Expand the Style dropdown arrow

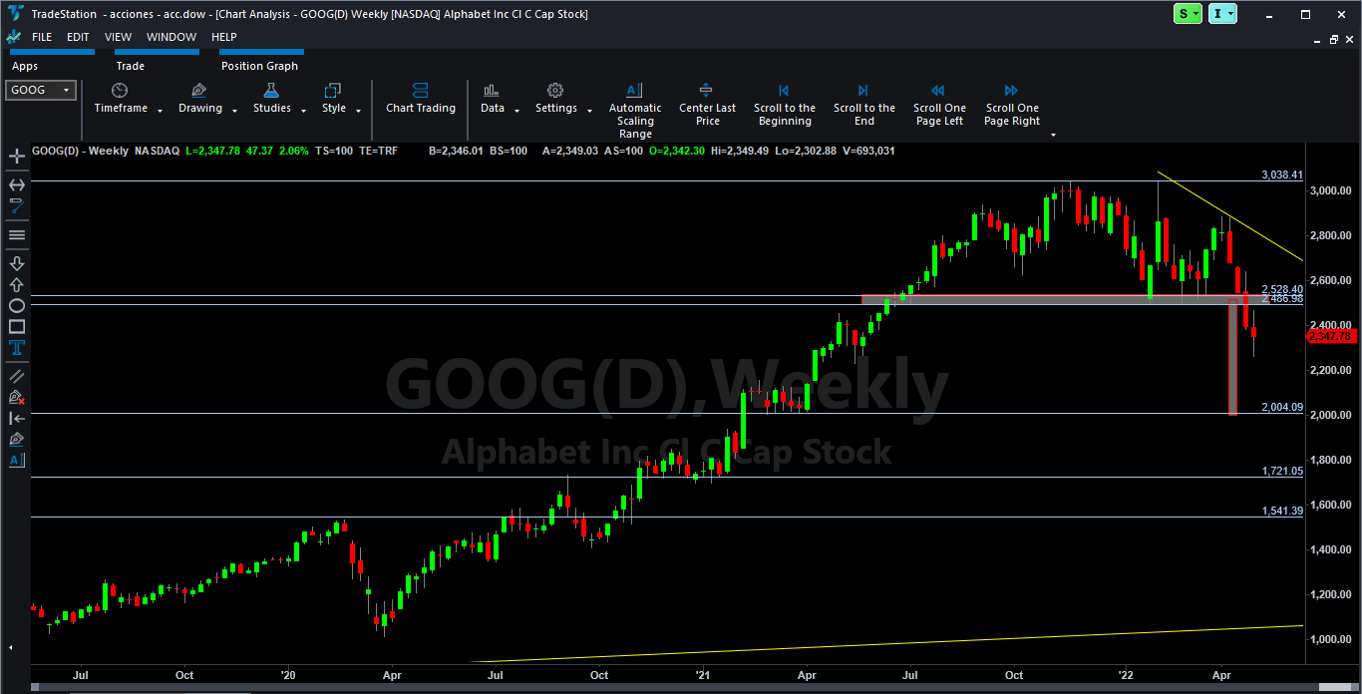[x=358, y=111]
